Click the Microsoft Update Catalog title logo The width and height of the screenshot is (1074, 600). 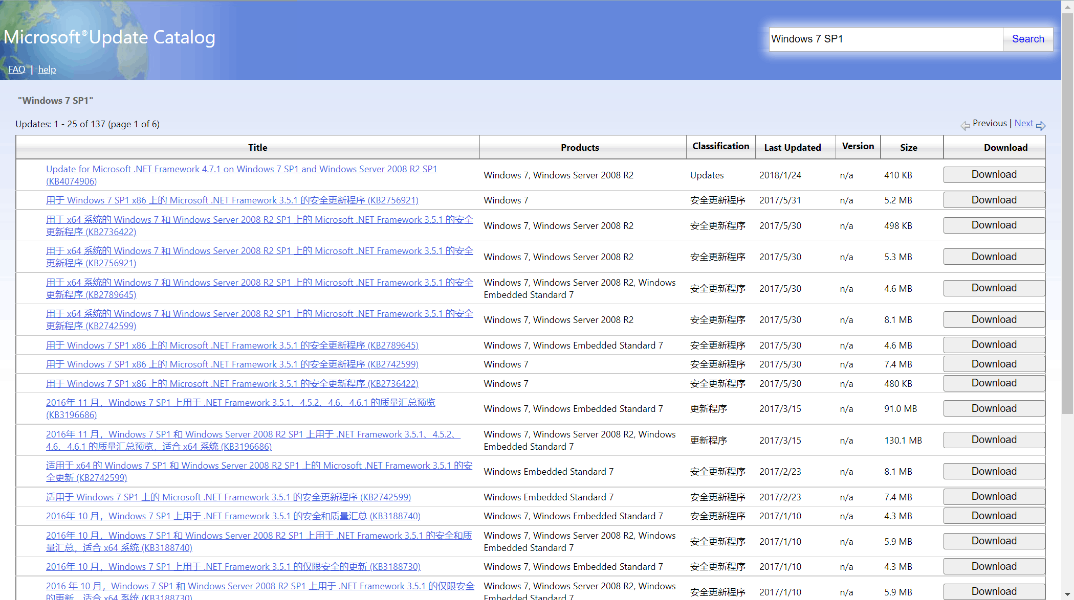[109, 37]
